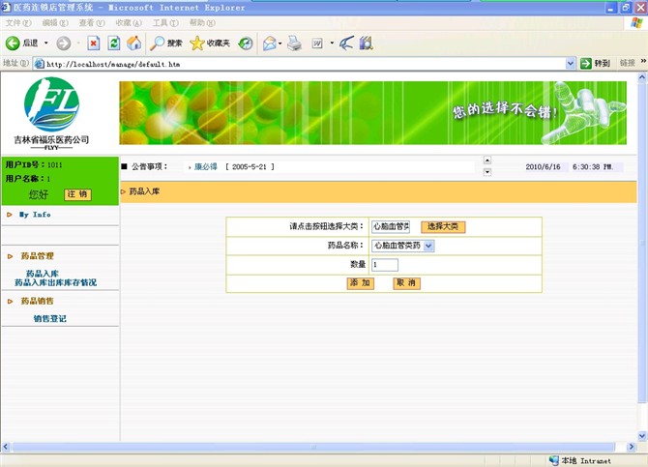Open Favorites (收藏夹) star button
The image size is (648, 467).
click(x=210, y=44)
